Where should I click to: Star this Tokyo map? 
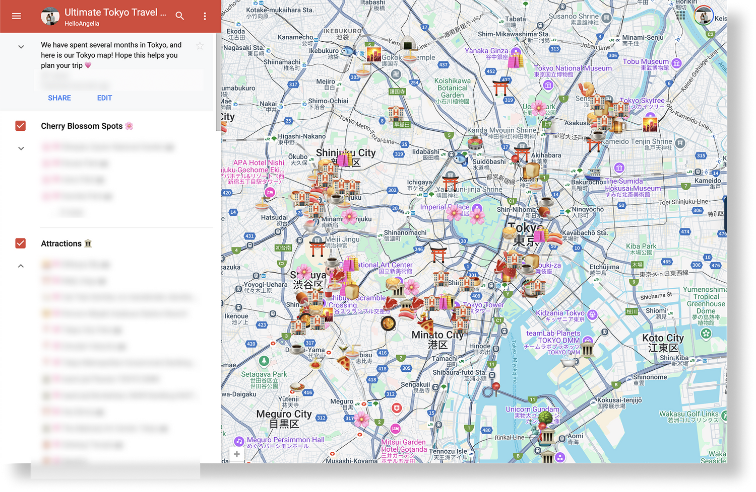click(200, 46)
